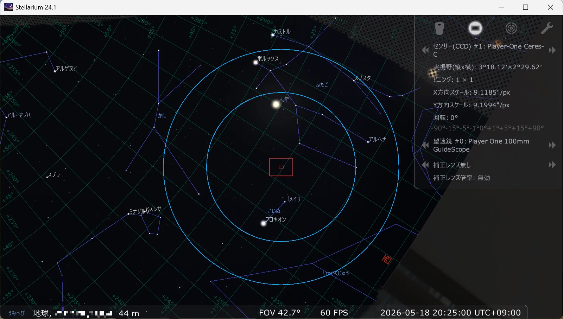This screenshot has width=563, height=319.
Task: Select next telescope with right arrow
Action: pyautogui.click(x=552, y=145)
